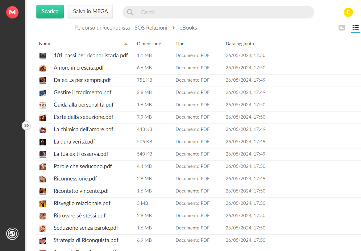The height and width of the screenshot is (251, 361).
Task: Go to Percorso di Riconquista breadcrumb folder
Action: (121, 28)
